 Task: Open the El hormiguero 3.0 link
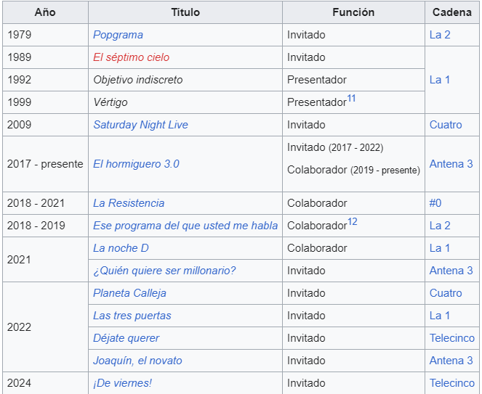136,164
